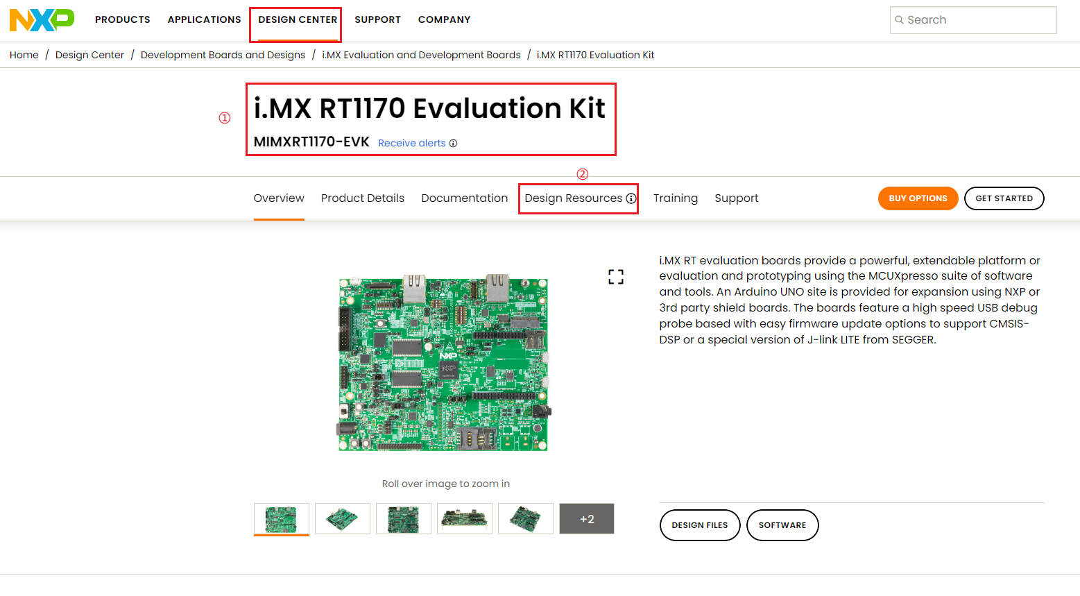Navigate to Home via the breadcrumb
Image resolution: width=1080 pixels, height=596 pixels.
[x=24, y=54]
